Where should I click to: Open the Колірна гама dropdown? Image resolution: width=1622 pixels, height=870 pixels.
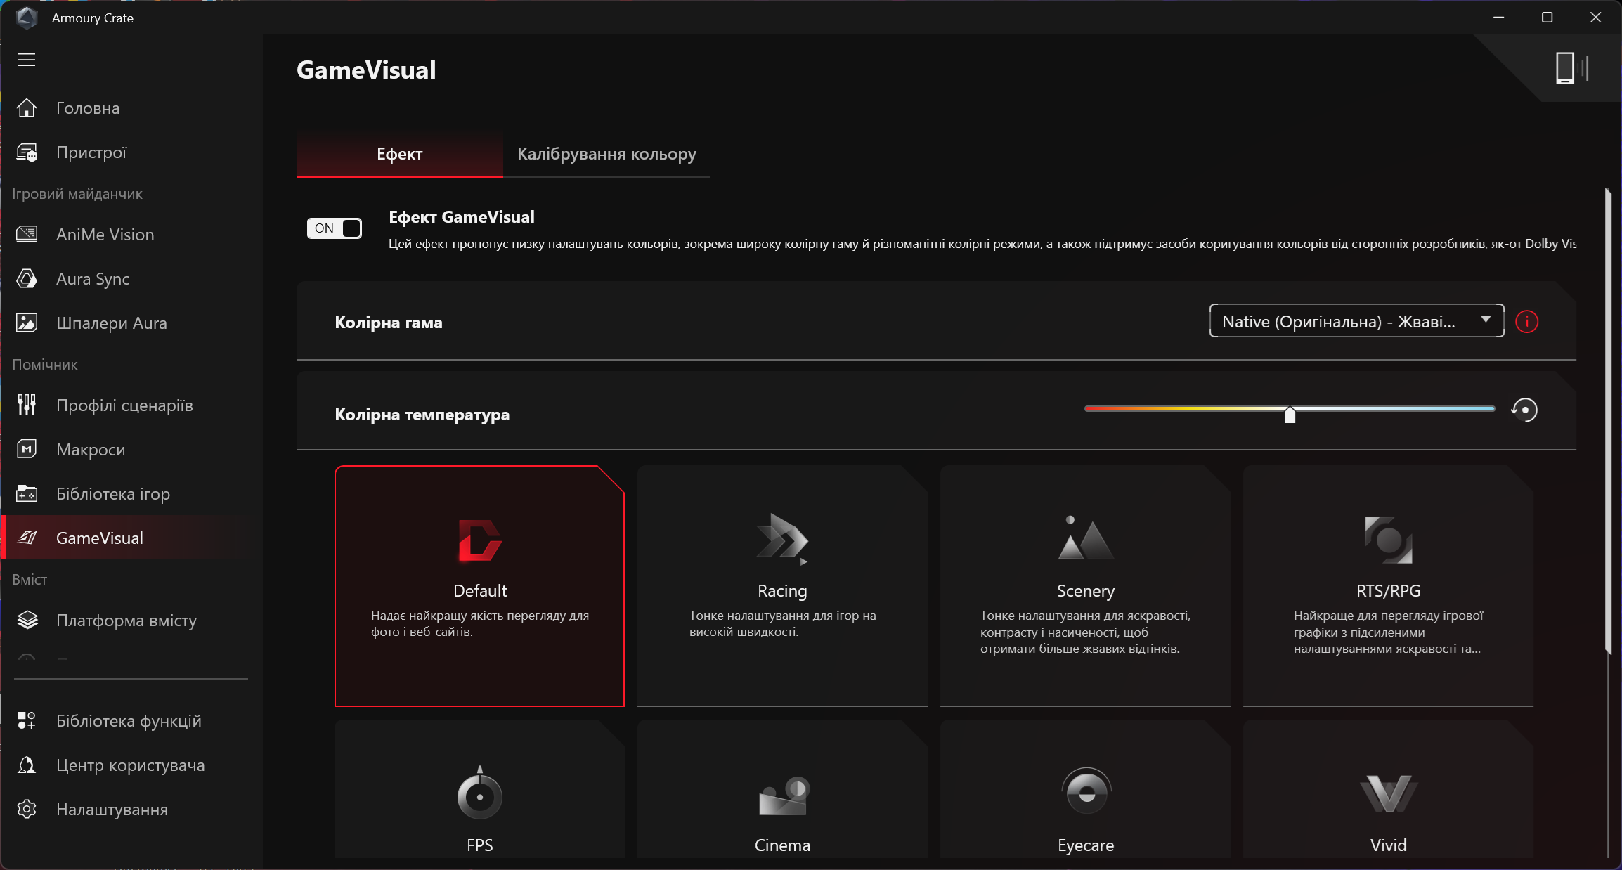[x=1356, y=321]
